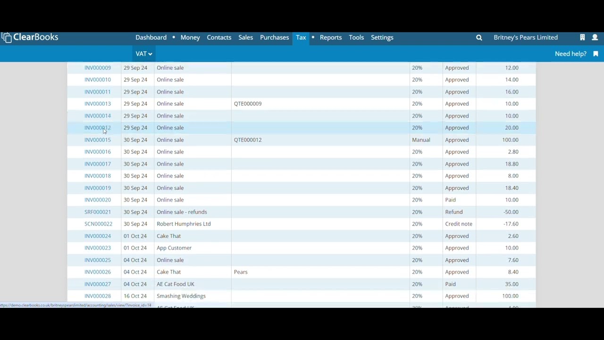
Task: Open invoice INV000028
Action: pyautogui.click(x=98, y=296)
